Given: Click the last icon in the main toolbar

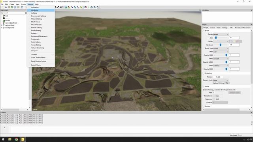Looking at the screenshot, I should click(98, 7).
